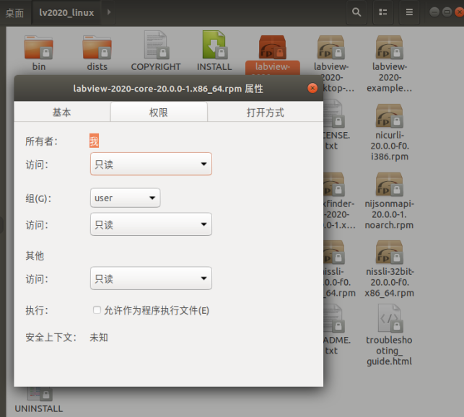
Task: Select the COPYRIGHT text file icon
Action: (x=156, y=45)
